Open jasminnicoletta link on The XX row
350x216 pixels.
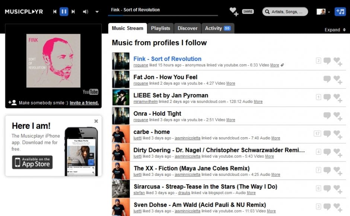[188, 175]
